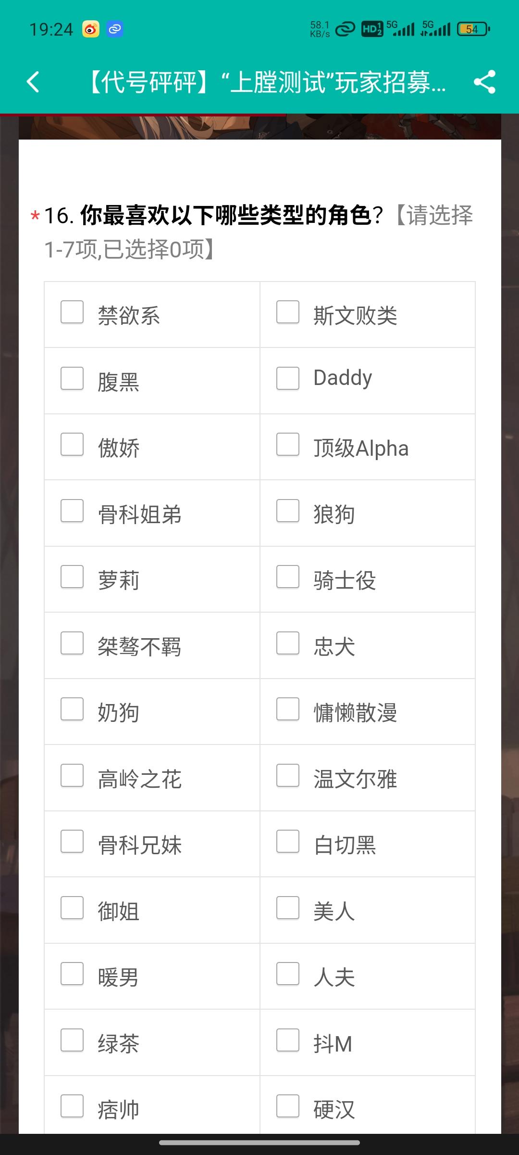Check the 禁欲系 checkbox
The height and width of the screenshot is (1155, 519).
tap(72, 312)
